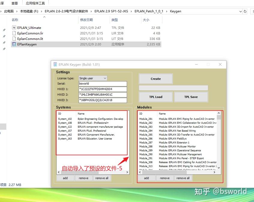Click the Serial input field
This screenshot has height=202, width=254.
[x=103, y=84]
